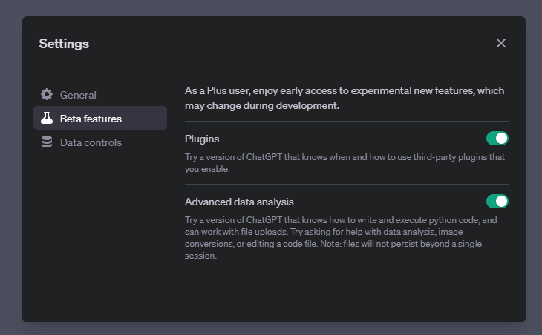542x335 pixels.
Task: Close the Settings dialog with the X
Action: point(501,43)
